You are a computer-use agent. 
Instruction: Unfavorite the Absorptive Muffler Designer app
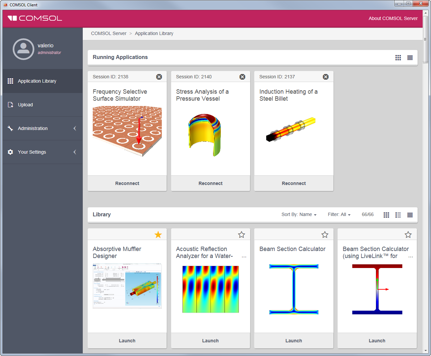point(158,235)
